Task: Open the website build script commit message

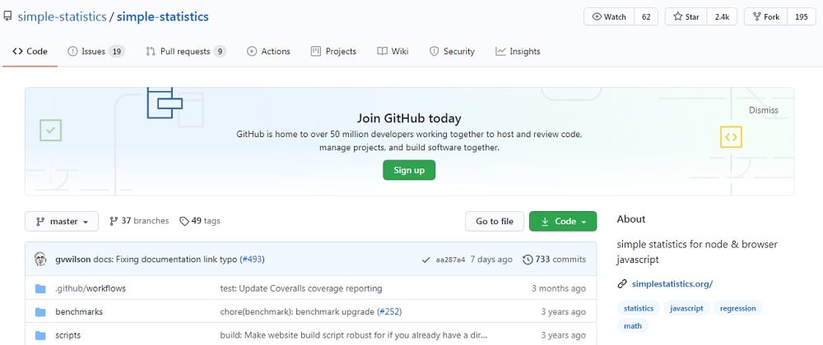Action: pos(353,335)
